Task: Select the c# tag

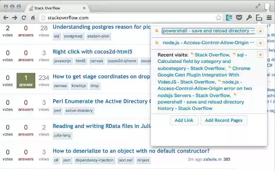Action: [56, 160]
